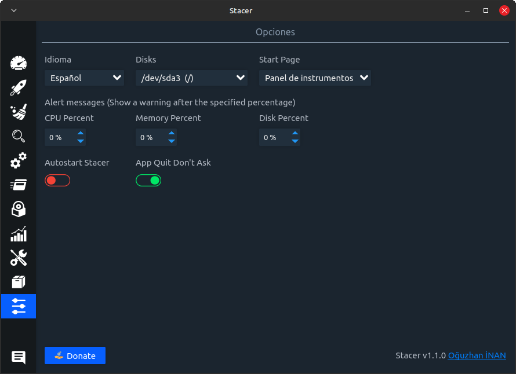Image resolution: width=516 pixels, height=374 pixels.
Task: Decrease Disk Percent with down arrow
Action: pyautogui.click(x=295, y=141)
